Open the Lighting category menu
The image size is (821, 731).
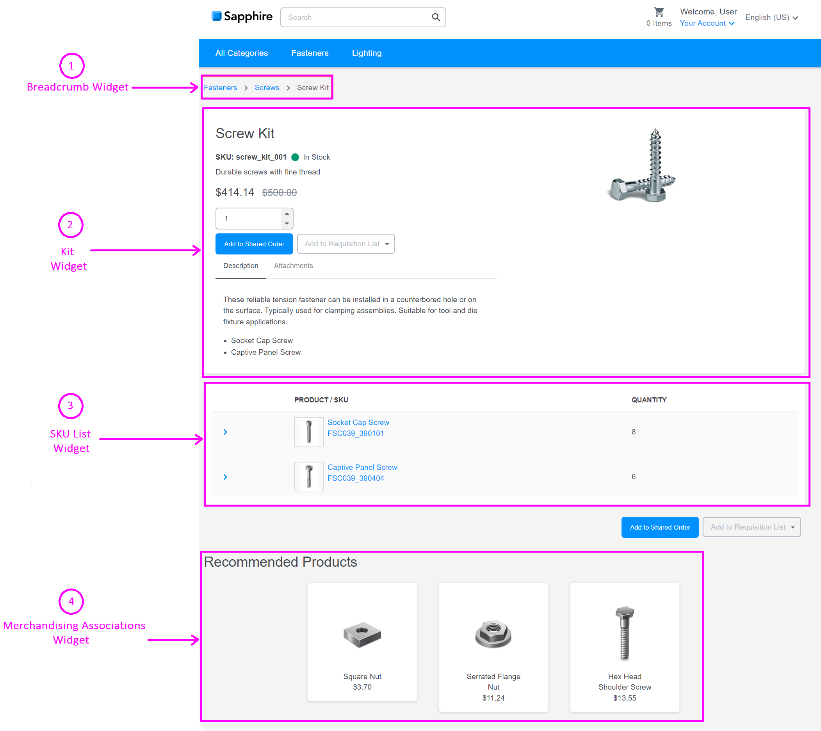tap(366, 53)
